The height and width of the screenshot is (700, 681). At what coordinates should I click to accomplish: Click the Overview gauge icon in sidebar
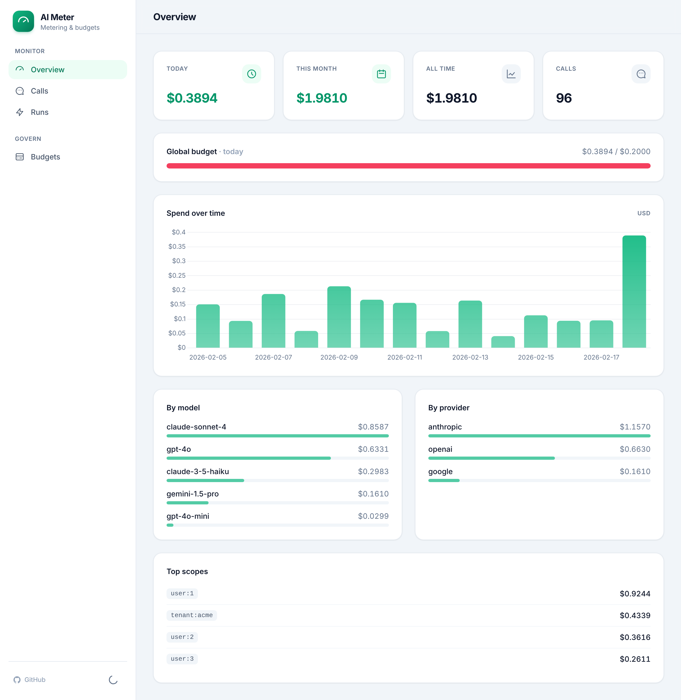(20, 69)
